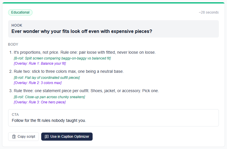The image size is (227, 149).
Task: Click the CTA label in bottom box
Action: pyautogui.click(x=15, y=115)
